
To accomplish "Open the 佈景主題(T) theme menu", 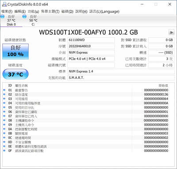I will pyautogui.click(x=50, y=12).
